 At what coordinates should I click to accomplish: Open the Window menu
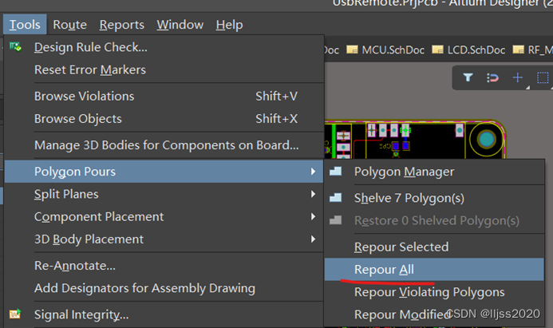pos(180,25)
